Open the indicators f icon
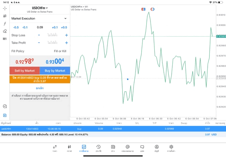Screen dimensions: 226x158 click(x=5, y=24)
